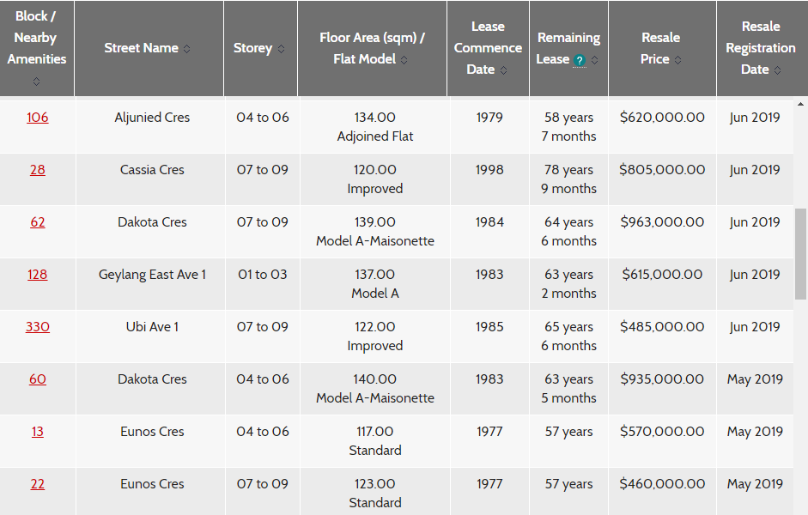Open block 106 Aljunied Cres link

point(37,118)
